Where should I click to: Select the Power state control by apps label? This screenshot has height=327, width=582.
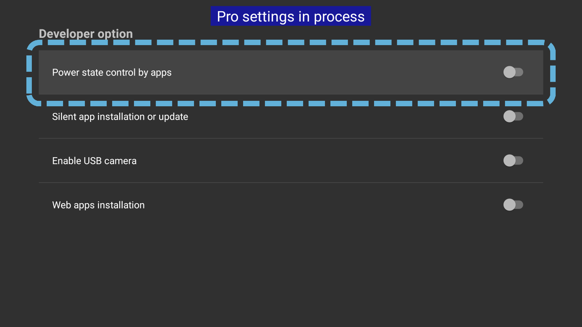(x=112, y=73)
